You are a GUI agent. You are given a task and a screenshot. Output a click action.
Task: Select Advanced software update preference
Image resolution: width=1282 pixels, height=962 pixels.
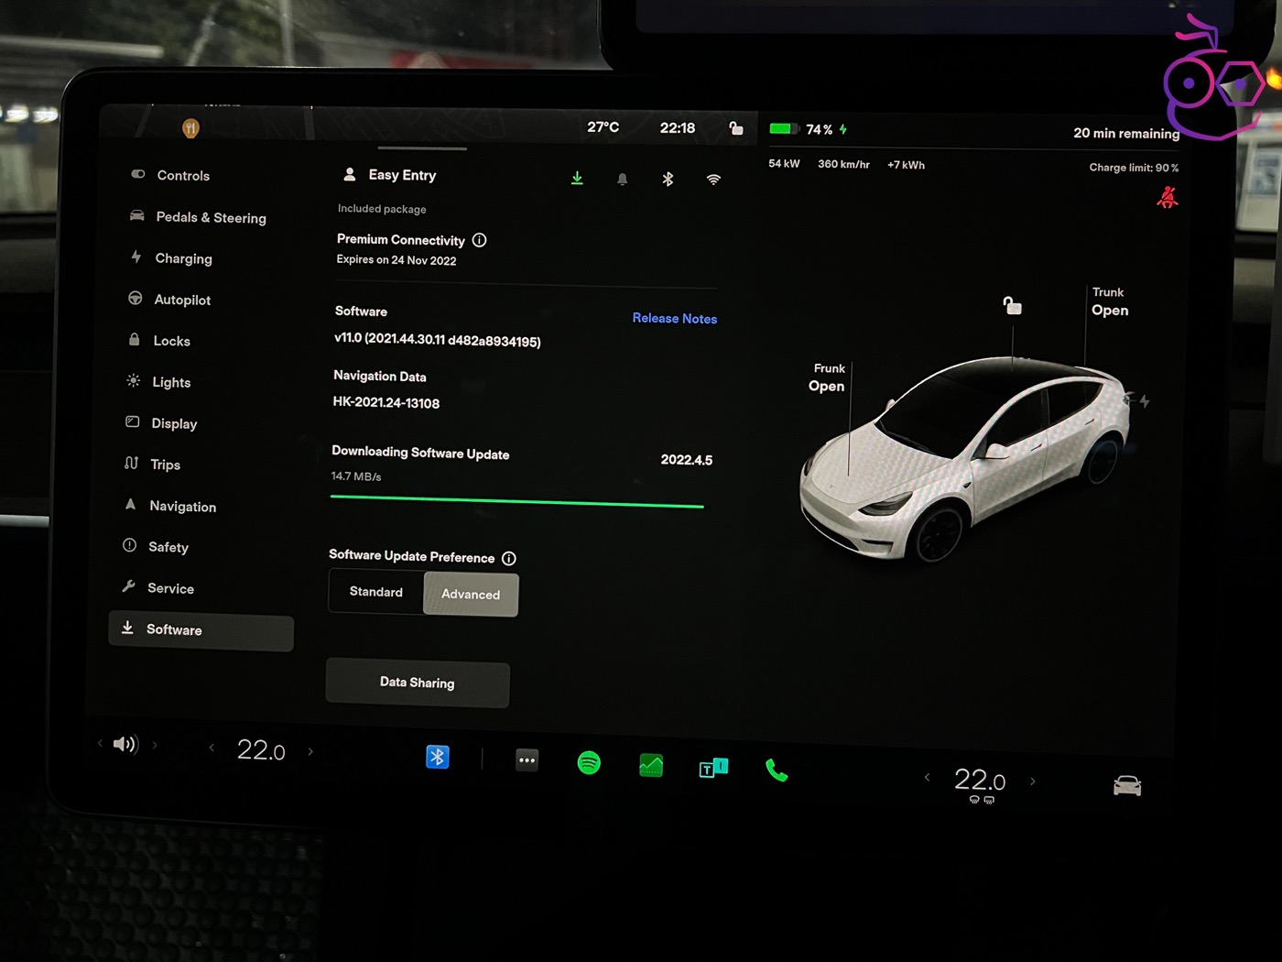(471, 595)
